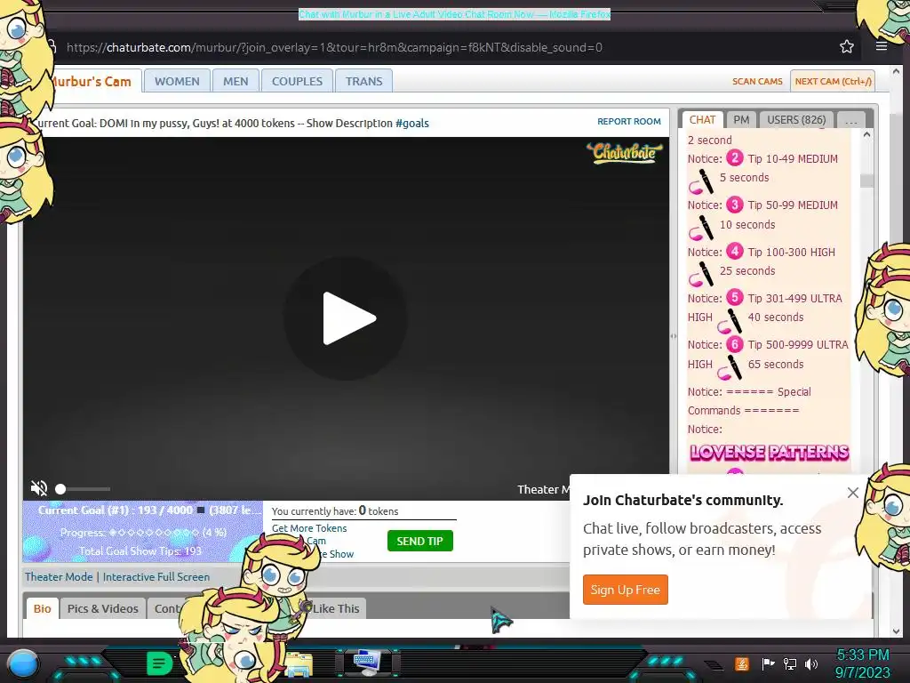Click the browser address bar URL
The width and height of the screenshot is (910, 683).
point(334,48)
